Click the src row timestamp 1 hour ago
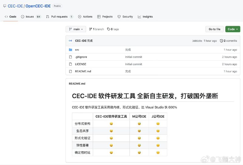243x165 pixels. (230, 50)
